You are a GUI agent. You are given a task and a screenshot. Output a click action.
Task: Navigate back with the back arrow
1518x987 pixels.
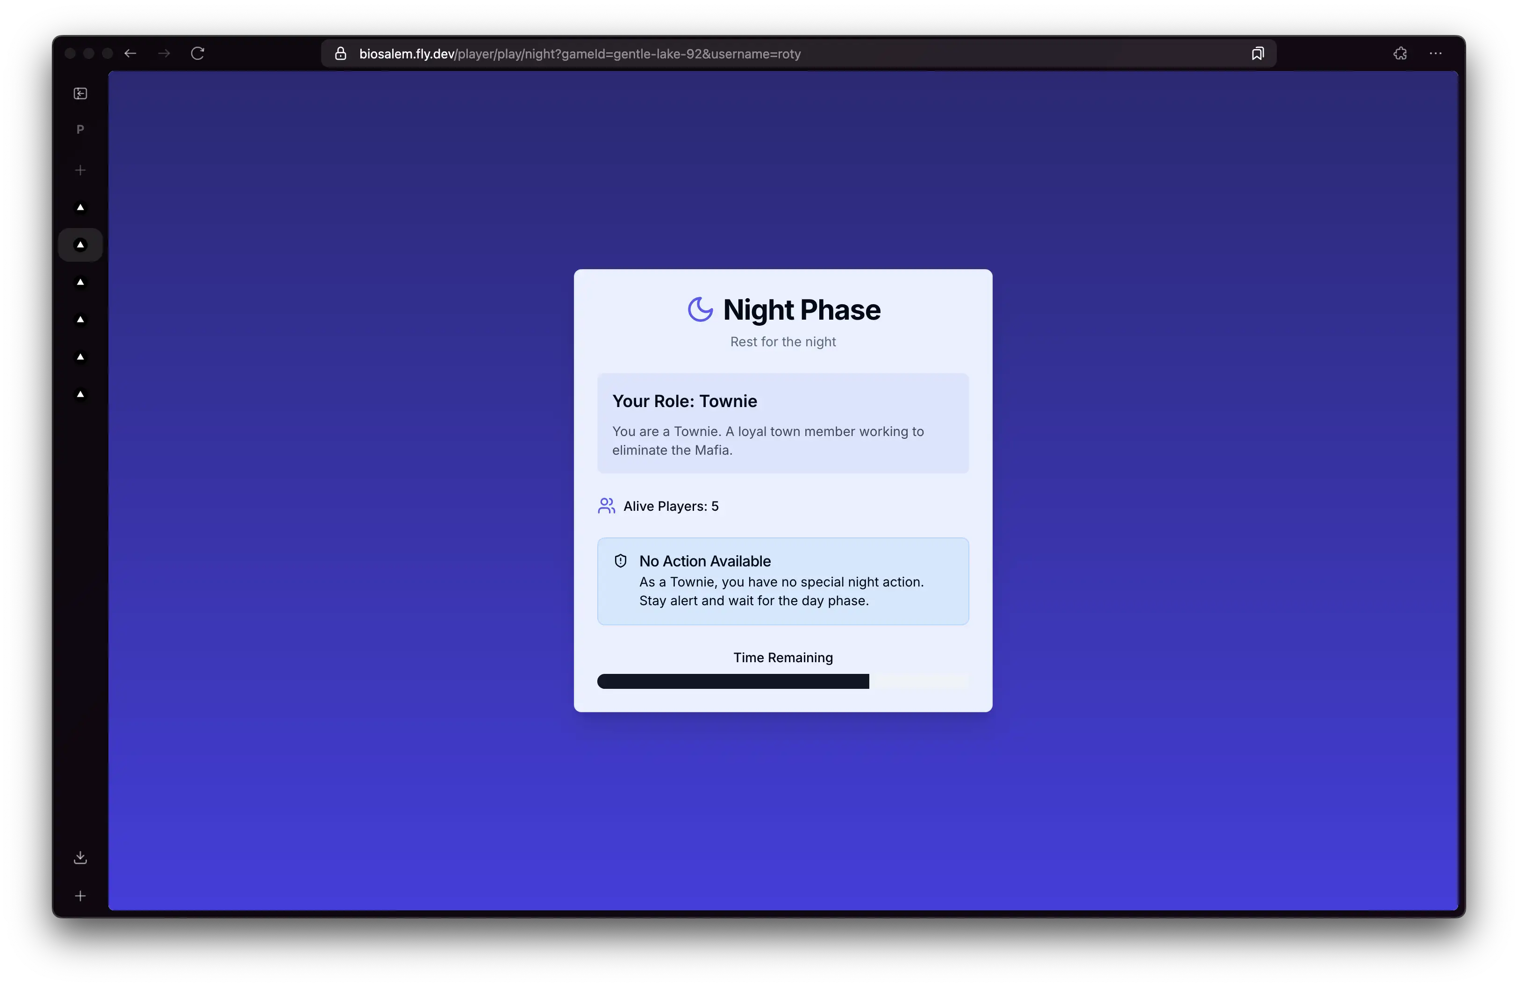click(x=130, y=54)
